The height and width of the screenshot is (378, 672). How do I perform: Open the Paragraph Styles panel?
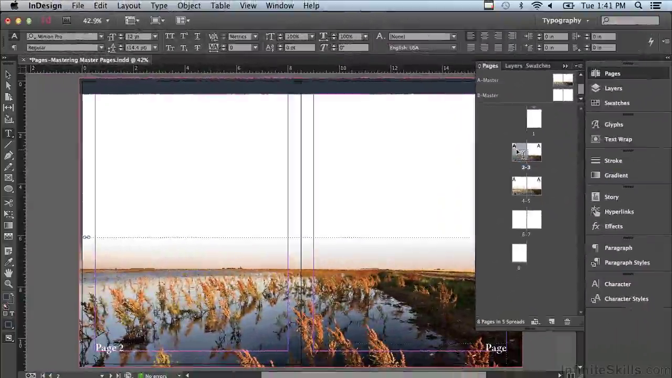(x=627, y=262)
